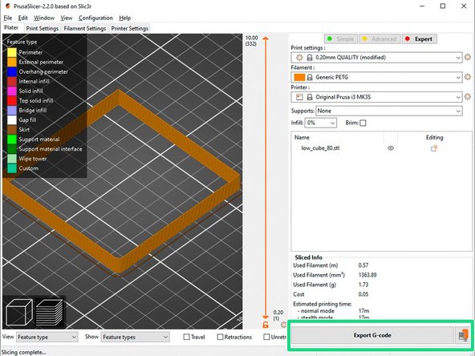The width and height of the screenshot is (475, 356).
Task: Click the Editing column header
Action: click(x=434, y=137)
